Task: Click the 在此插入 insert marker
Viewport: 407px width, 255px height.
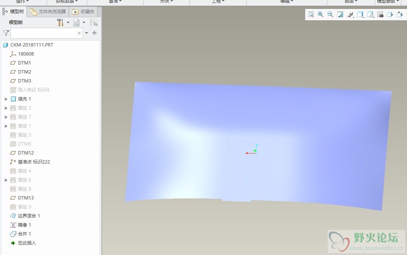Action: pyautogui.click(x=27, y=243)
